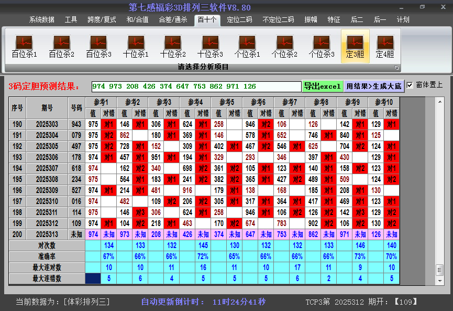
Task: Click the scrollbar down arrow
Action: (x=440, y=282)
